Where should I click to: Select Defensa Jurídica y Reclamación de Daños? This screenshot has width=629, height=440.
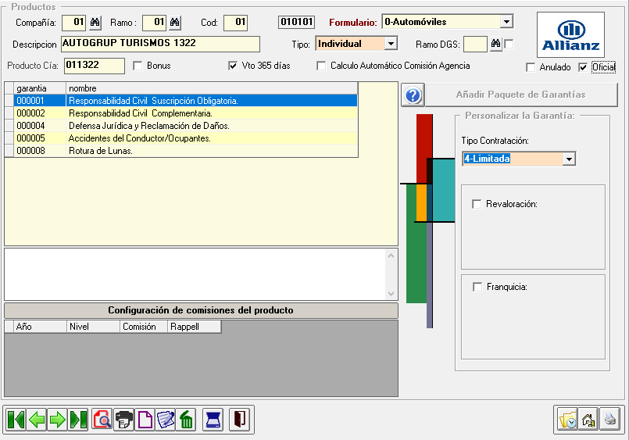[x=185, y=126]
